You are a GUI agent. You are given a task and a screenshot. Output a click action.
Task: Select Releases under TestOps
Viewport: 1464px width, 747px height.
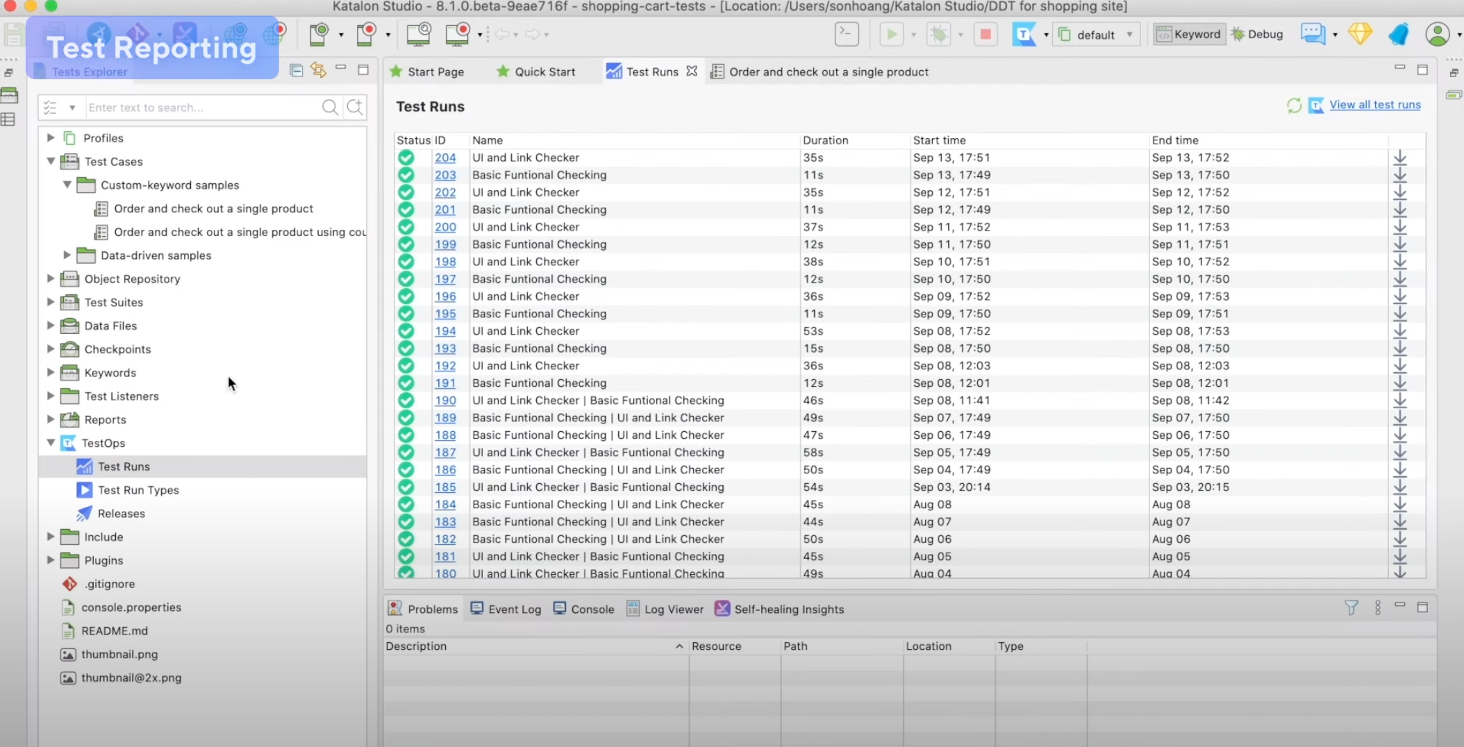tap(121, 513)
